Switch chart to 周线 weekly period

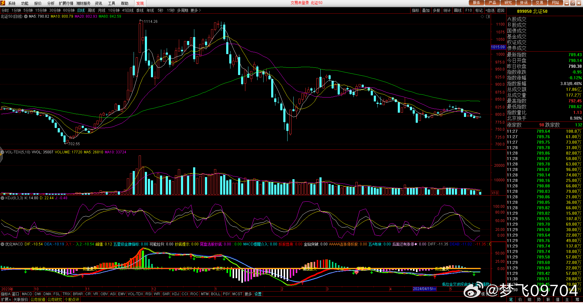coord(91,10)
